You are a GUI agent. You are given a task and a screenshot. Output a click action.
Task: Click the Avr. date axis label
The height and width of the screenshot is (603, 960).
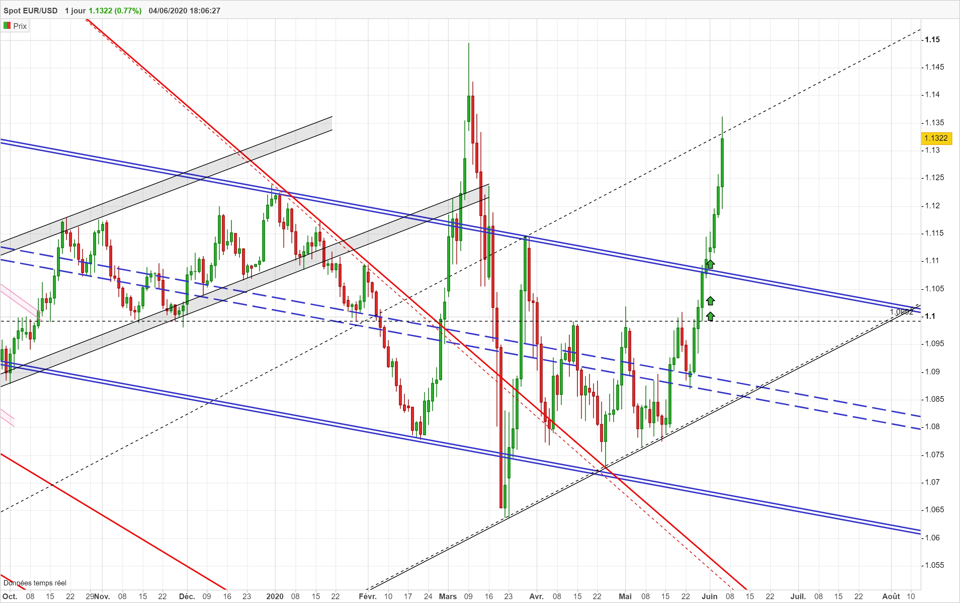coord(536,596)
